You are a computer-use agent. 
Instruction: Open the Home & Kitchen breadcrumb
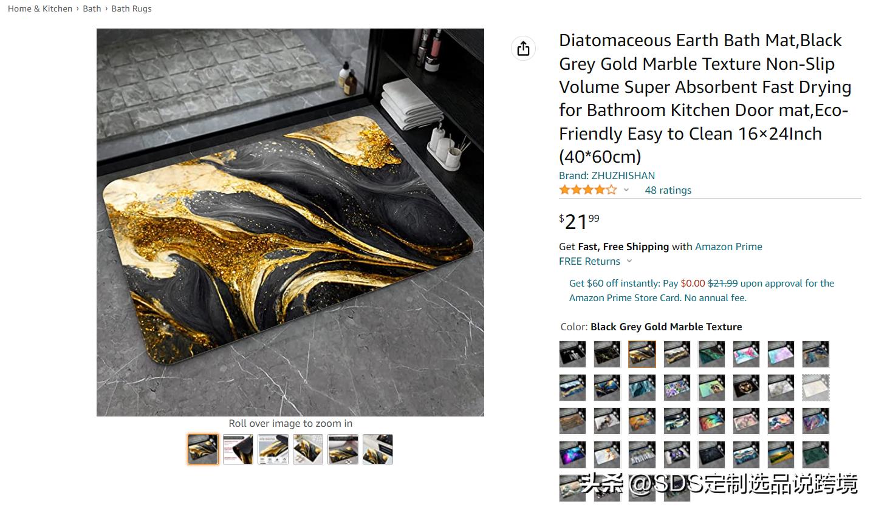[x=40, y=8]
